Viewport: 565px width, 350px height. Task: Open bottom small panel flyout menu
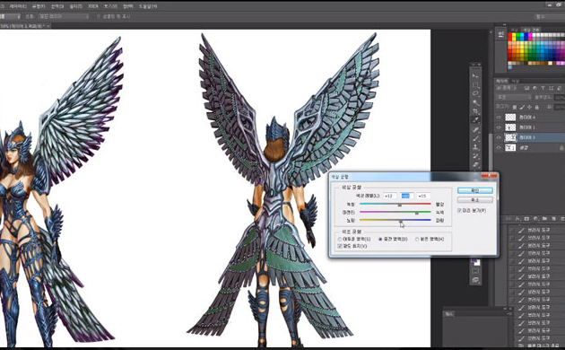(509, 314)
